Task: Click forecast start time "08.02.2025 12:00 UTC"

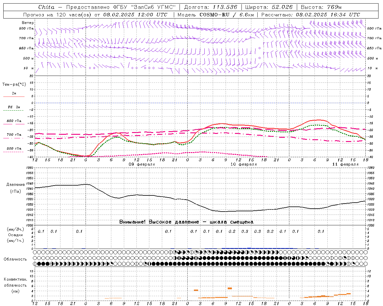Action: click(x=135, y=15)
